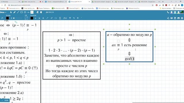Open the Opera extension icon

click(156, 5)
